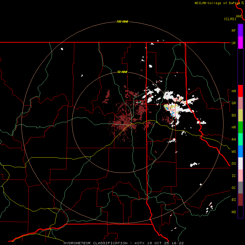
Task: Click the BD yellow legend swatch
Action: pyautogui.click(x=240, y=115)
